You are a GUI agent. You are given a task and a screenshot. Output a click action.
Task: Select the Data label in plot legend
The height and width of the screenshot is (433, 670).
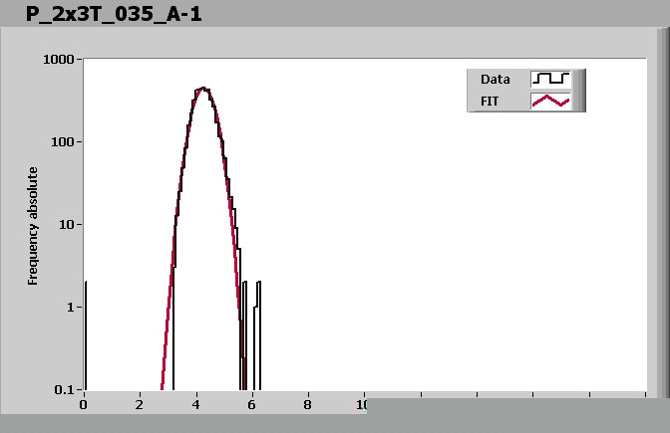tap(496, 80)
